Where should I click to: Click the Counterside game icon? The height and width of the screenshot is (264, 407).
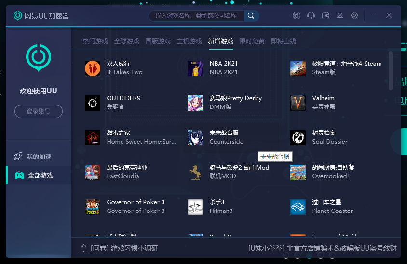(195, 138)
